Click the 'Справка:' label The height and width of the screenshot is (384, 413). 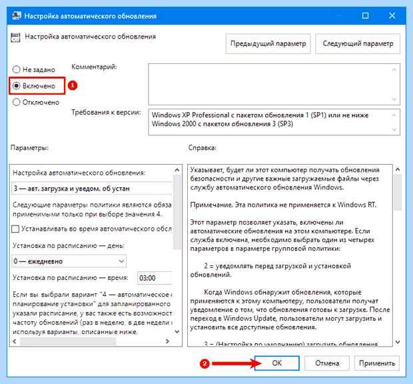click(203, 148)
